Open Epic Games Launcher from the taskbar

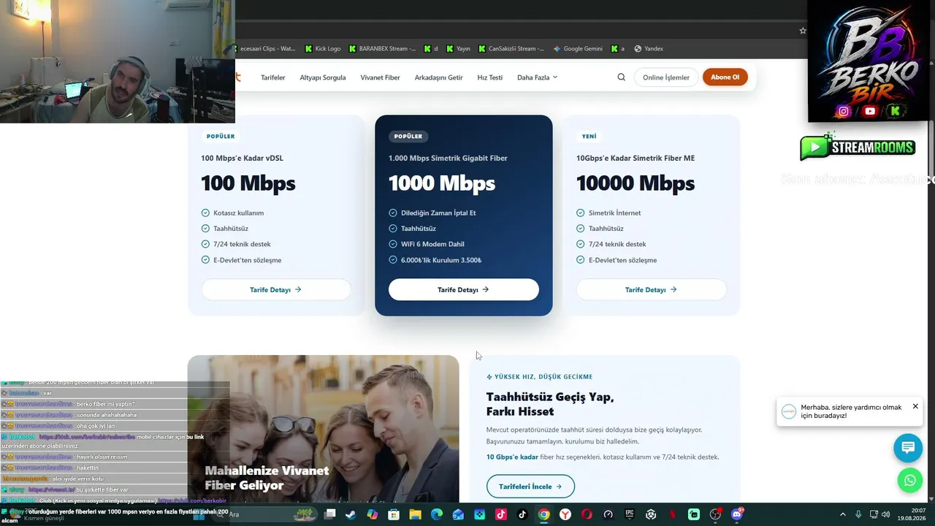pyautogui.click(x=630, y=514)
